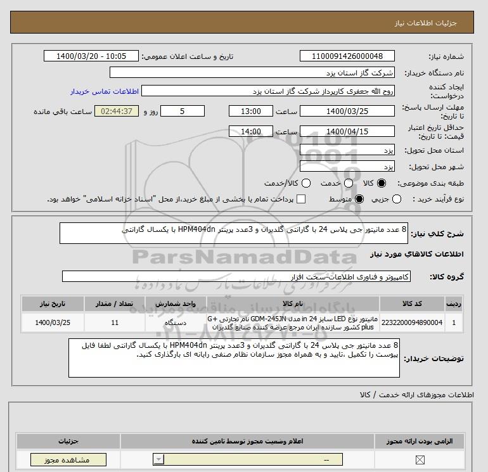Click price validity date 1400/04/15 field

pyautogui.click(x=347, y=131)
